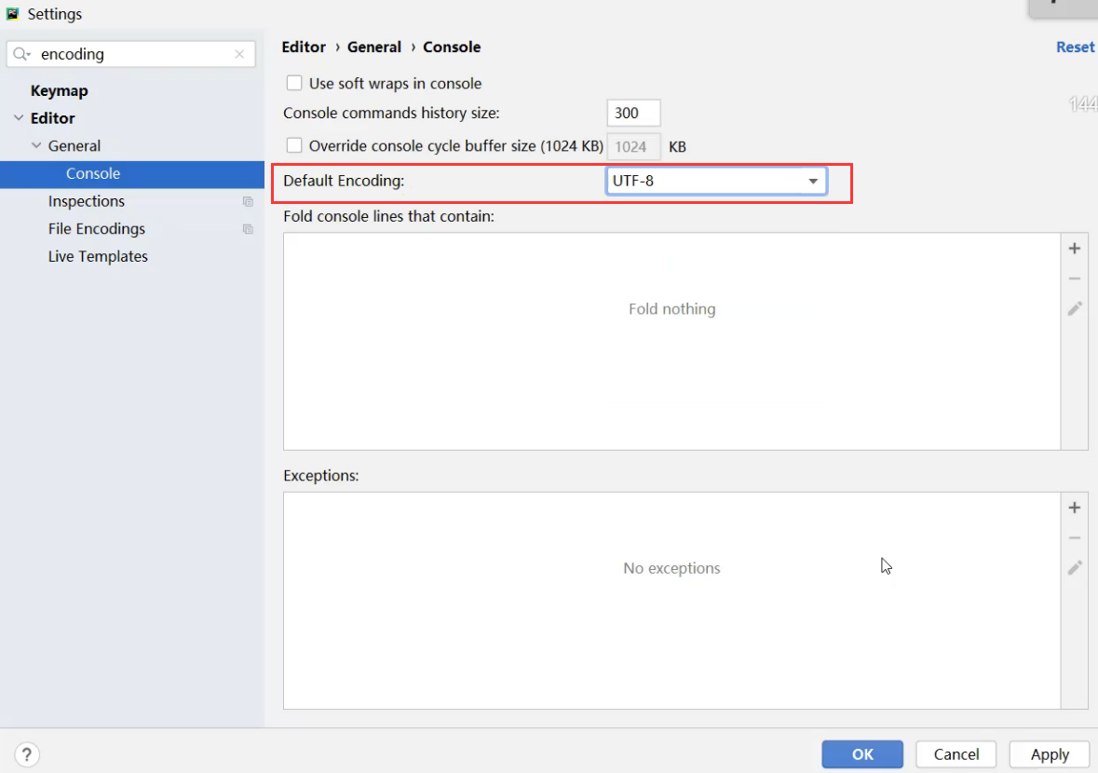Click the help question mark icon

[x=28, y=754]
